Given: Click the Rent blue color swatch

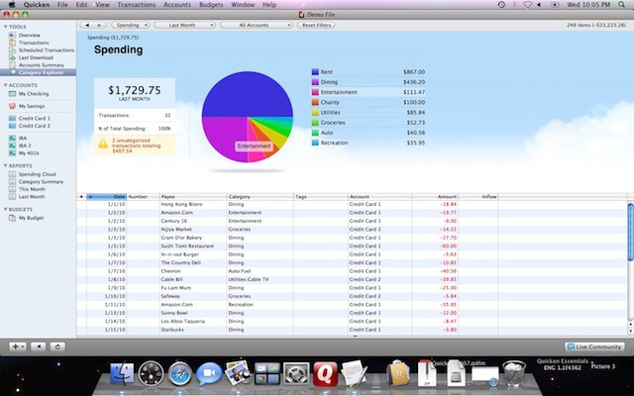Looking at the screenshot, I should [x=315, y=72].
